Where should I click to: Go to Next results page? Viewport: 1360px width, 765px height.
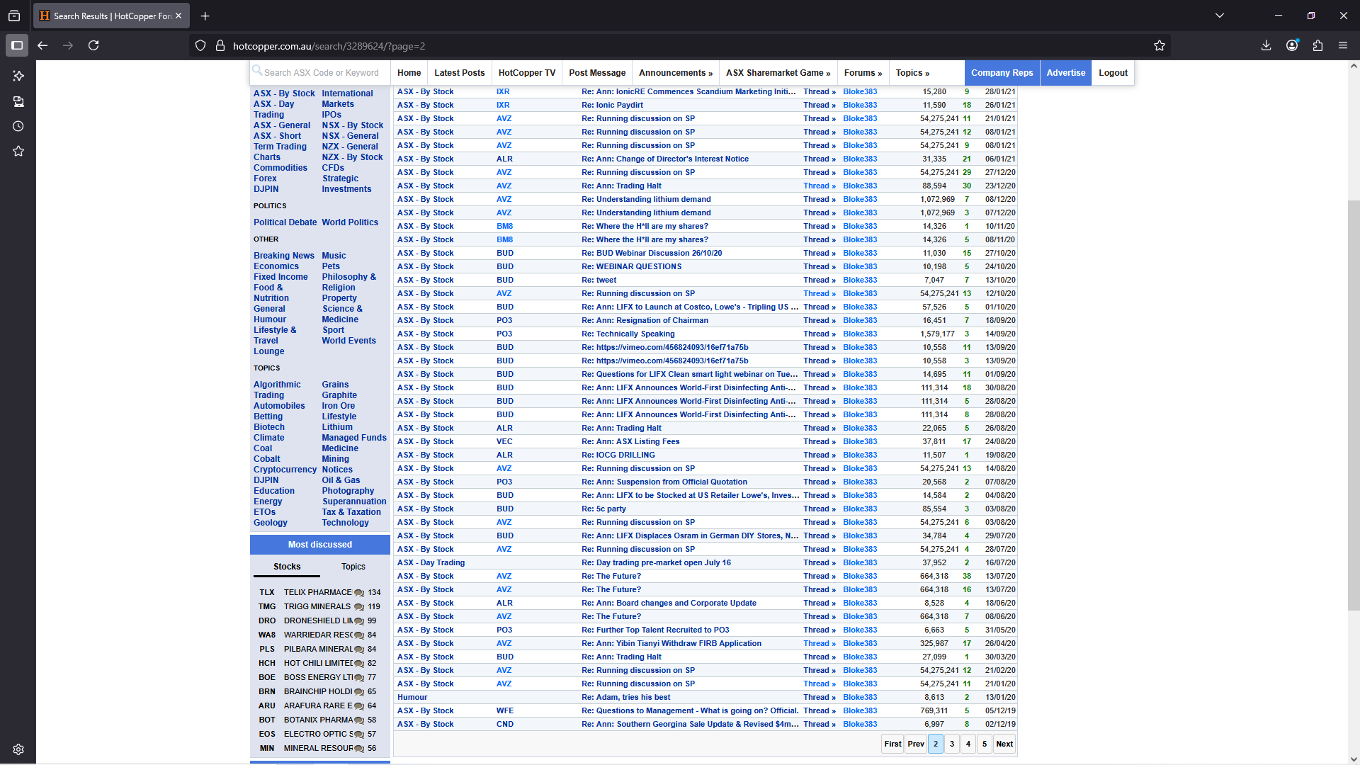pyautogui.click(x=1004, y=744)
